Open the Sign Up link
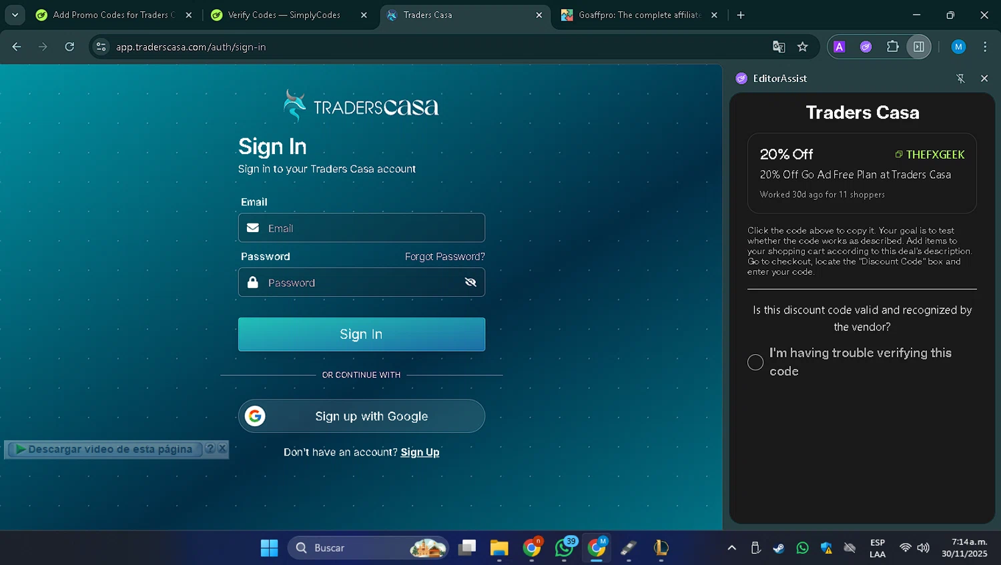Screen dimensions: 1001x565 420,452
